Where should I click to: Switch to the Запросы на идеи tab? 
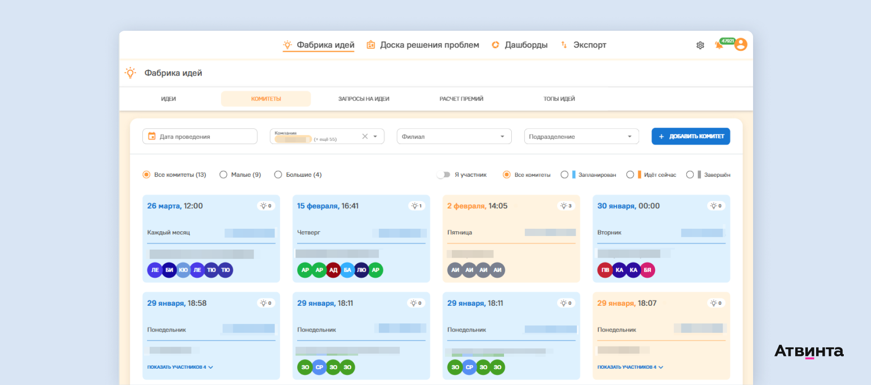coord(364,99)
